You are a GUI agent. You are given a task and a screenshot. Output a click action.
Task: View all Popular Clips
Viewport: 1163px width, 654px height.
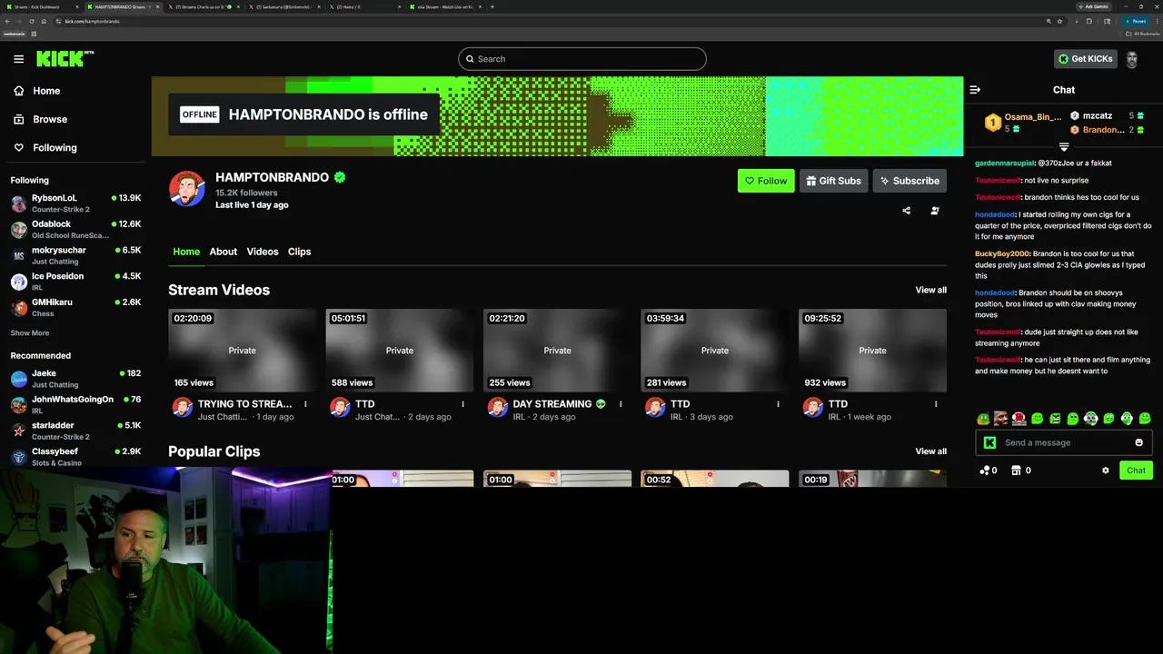(x=930, y=451)
